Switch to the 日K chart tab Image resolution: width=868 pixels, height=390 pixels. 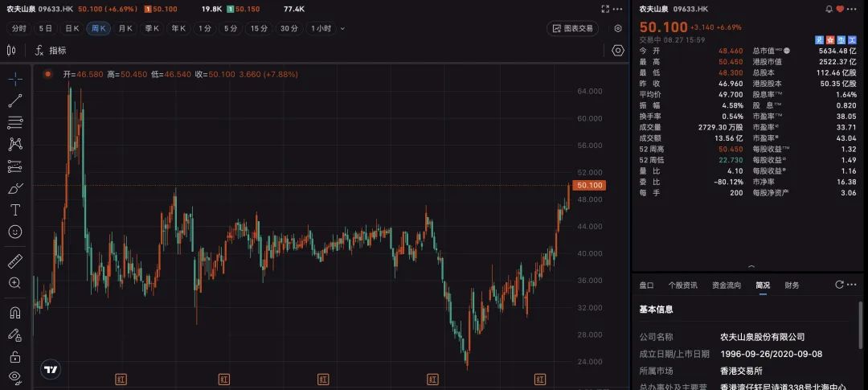point(72,29)
